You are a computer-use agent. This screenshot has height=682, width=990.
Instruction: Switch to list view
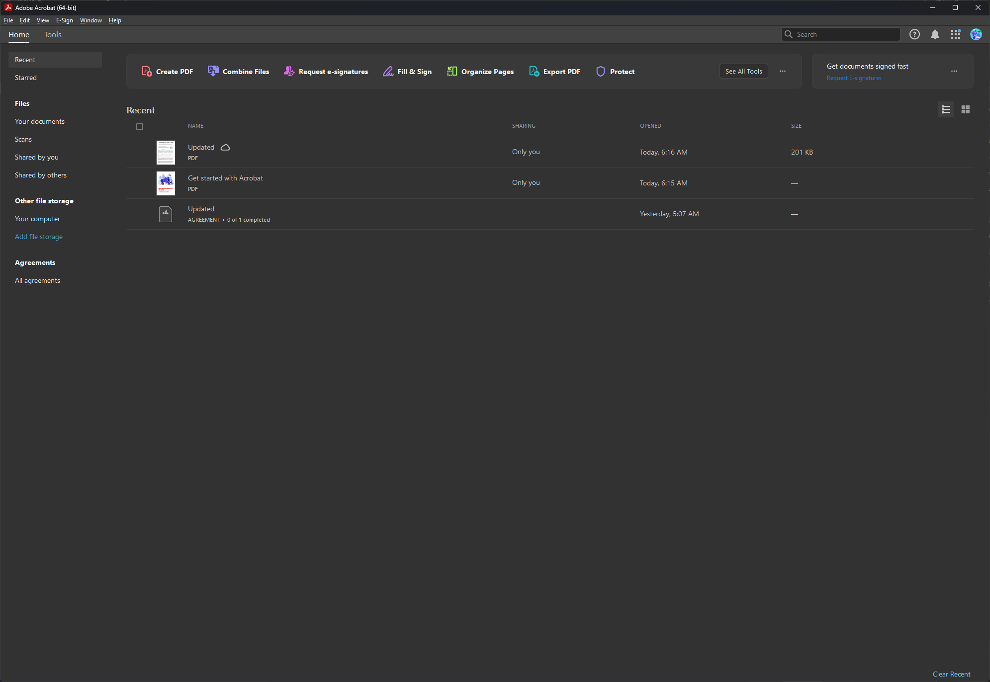click(x=946, y=109)
